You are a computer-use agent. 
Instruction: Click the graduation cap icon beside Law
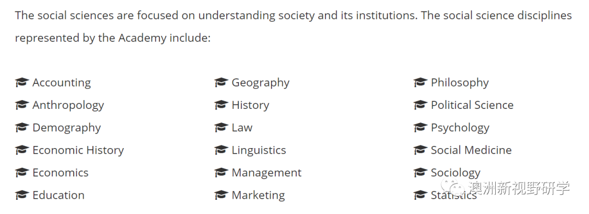[221, 127]
